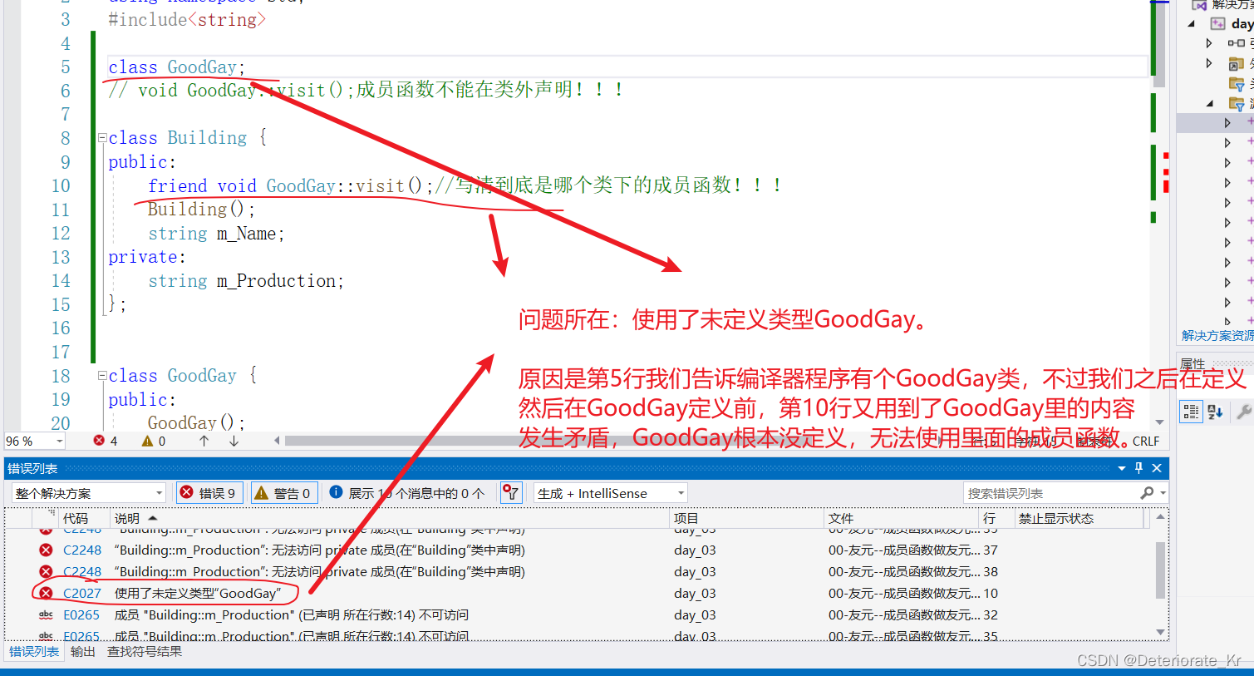Switch to the 查找符号结果 bottom tab
1254x676 pixels.
click(145, 651)
